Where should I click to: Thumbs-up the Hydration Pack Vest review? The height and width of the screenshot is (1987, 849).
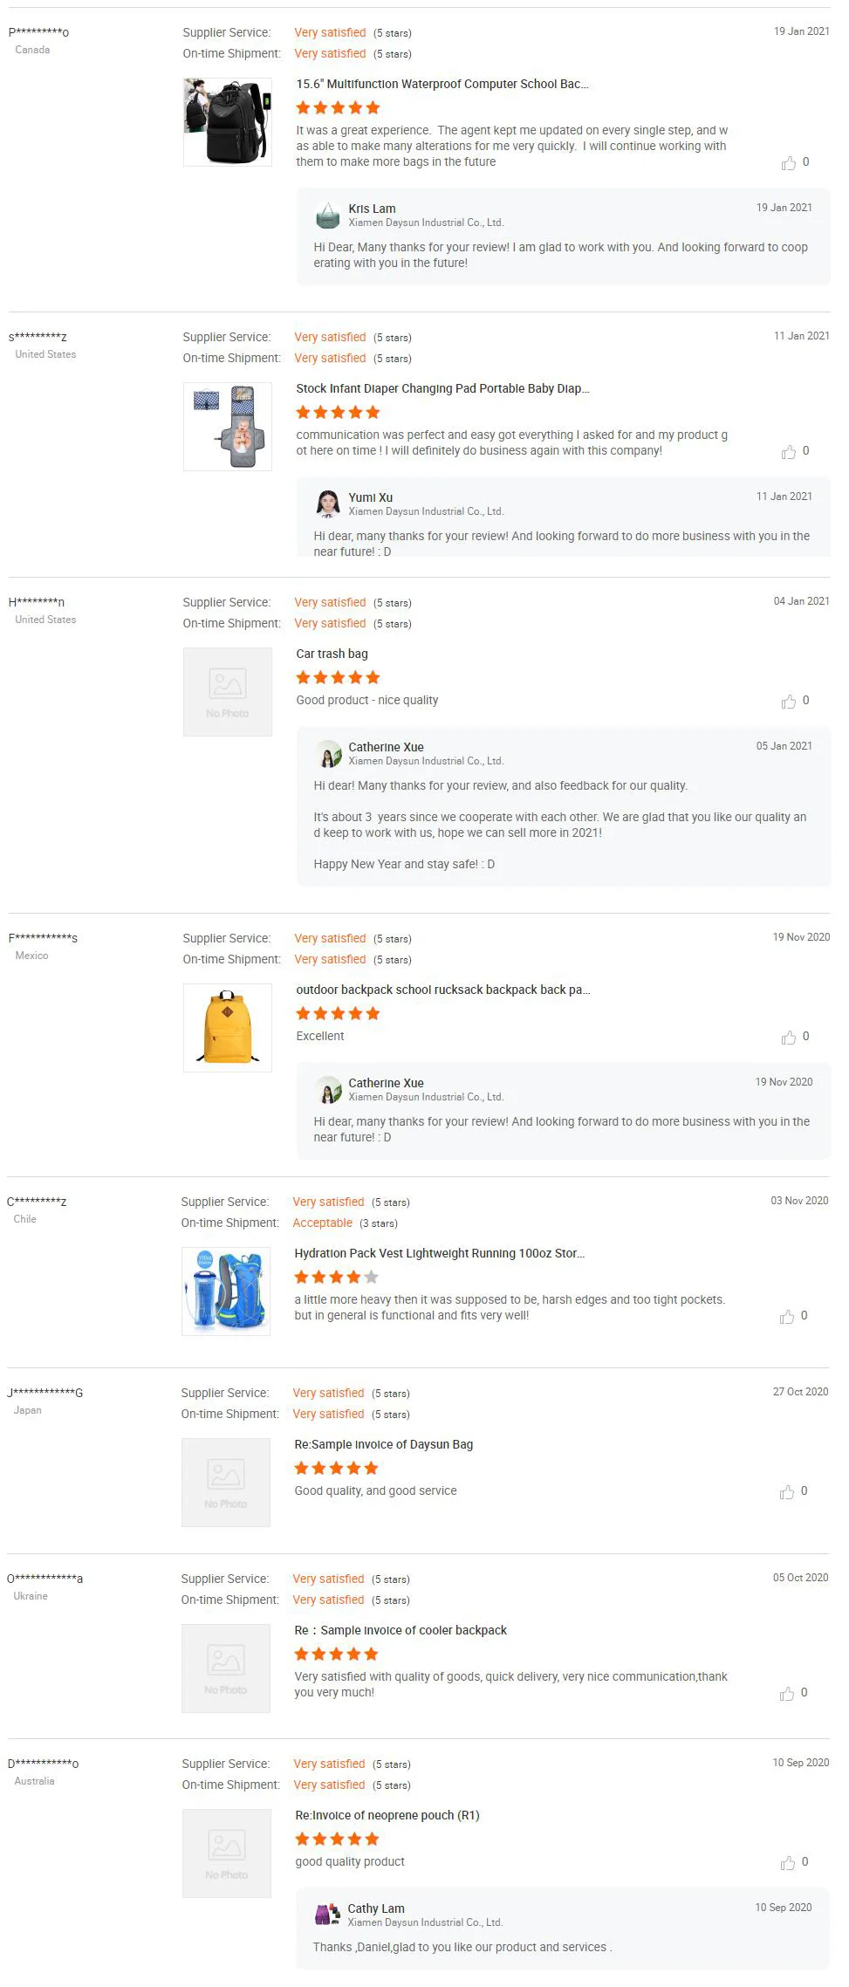coord(787,1317)
